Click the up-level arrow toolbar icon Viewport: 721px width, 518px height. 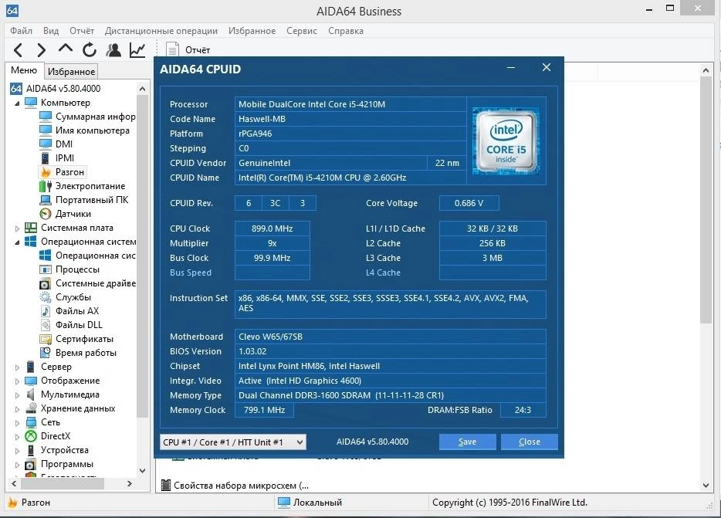coord(66,49)
